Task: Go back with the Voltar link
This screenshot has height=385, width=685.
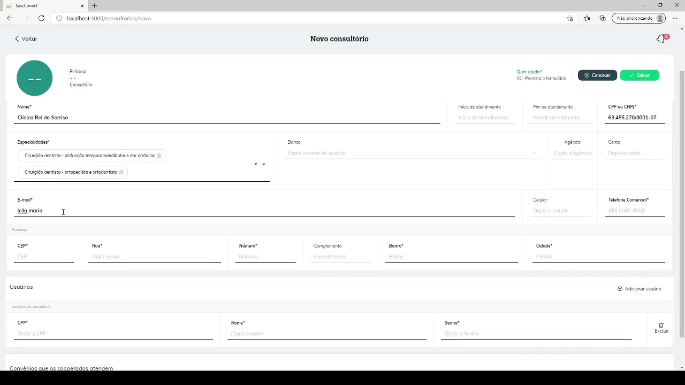Action: [26, 39]
